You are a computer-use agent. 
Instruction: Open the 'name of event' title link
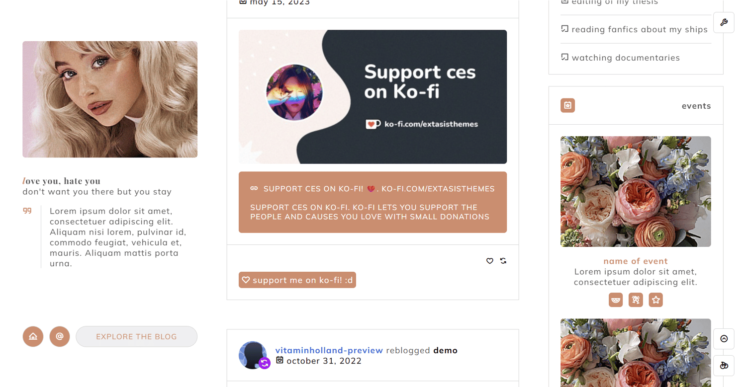(x=636, y=261)
